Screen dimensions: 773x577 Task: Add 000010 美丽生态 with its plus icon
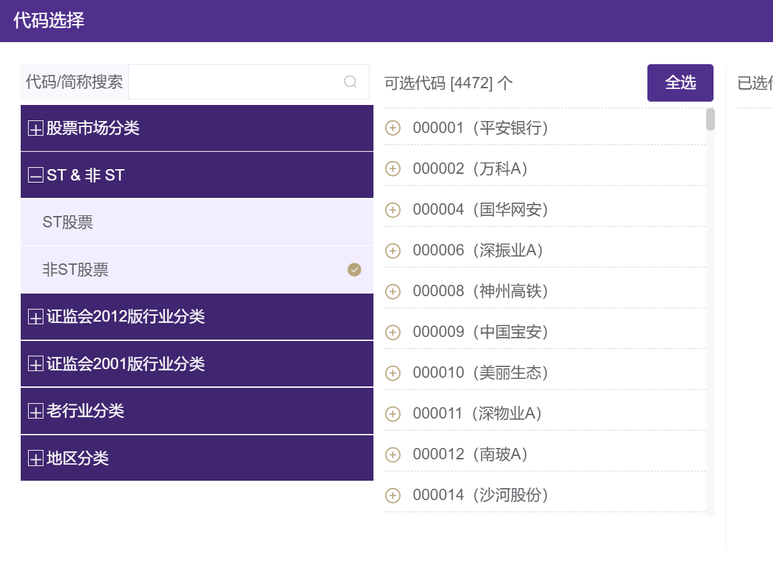(393, 373)
